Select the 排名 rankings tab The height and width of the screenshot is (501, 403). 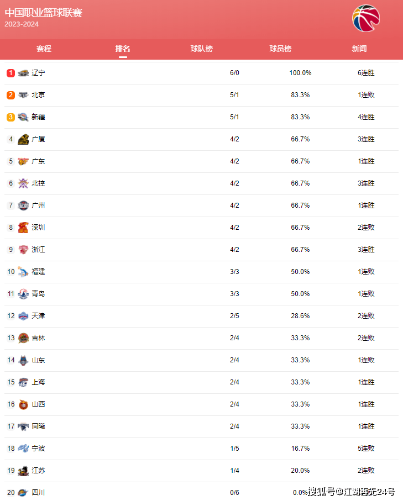tap(123, 49)
